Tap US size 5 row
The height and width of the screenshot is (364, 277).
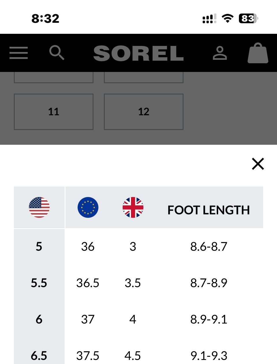tap(138, 247)
